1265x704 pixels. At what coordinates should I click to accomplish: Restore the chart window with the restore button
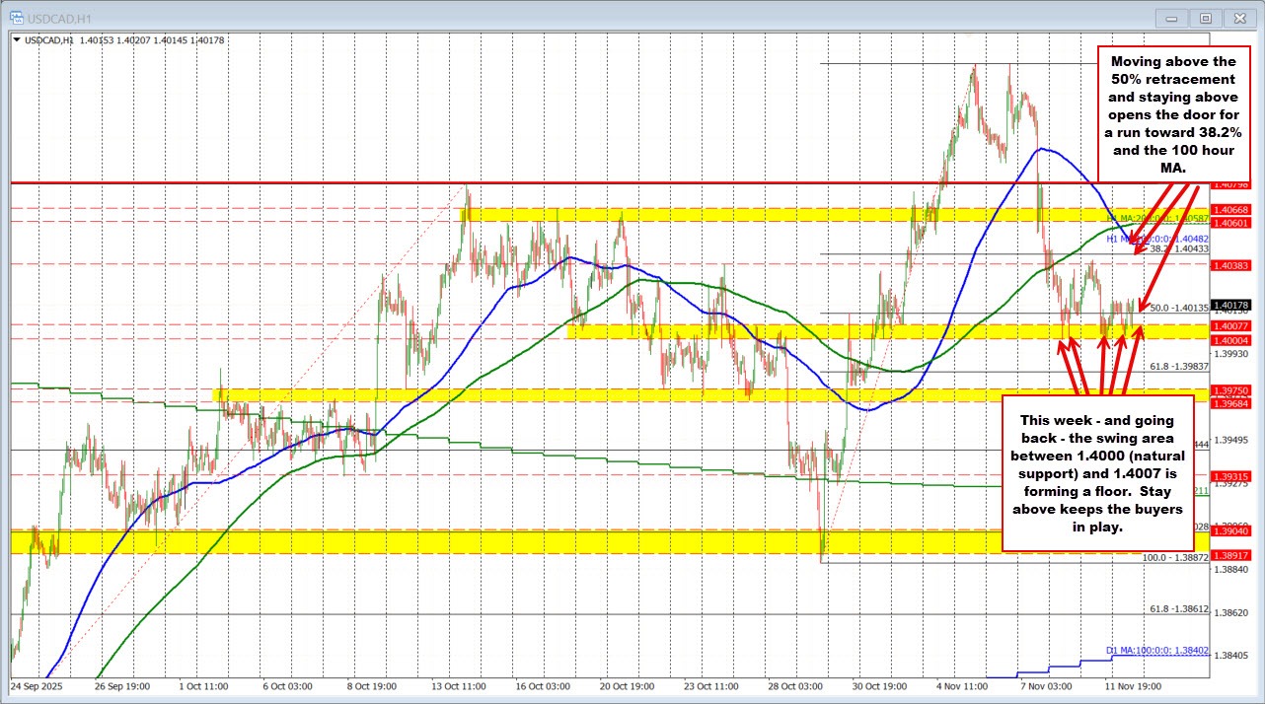point(1206,17)
